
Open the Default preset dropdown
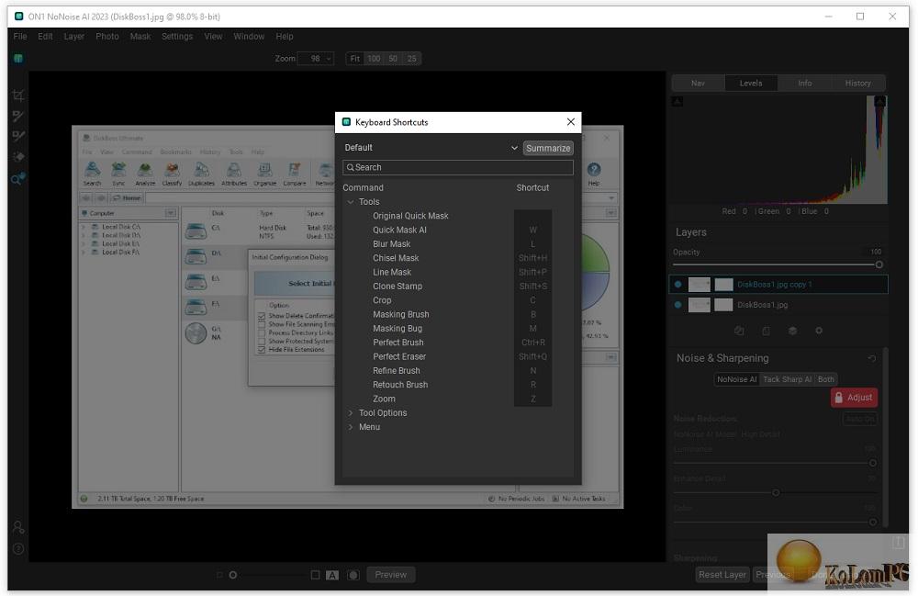coord(431,148)
